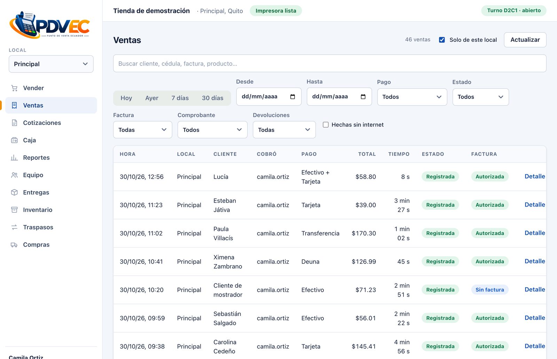Click the Traspasos arrows icon
The image size is (557, 359).
14,227
